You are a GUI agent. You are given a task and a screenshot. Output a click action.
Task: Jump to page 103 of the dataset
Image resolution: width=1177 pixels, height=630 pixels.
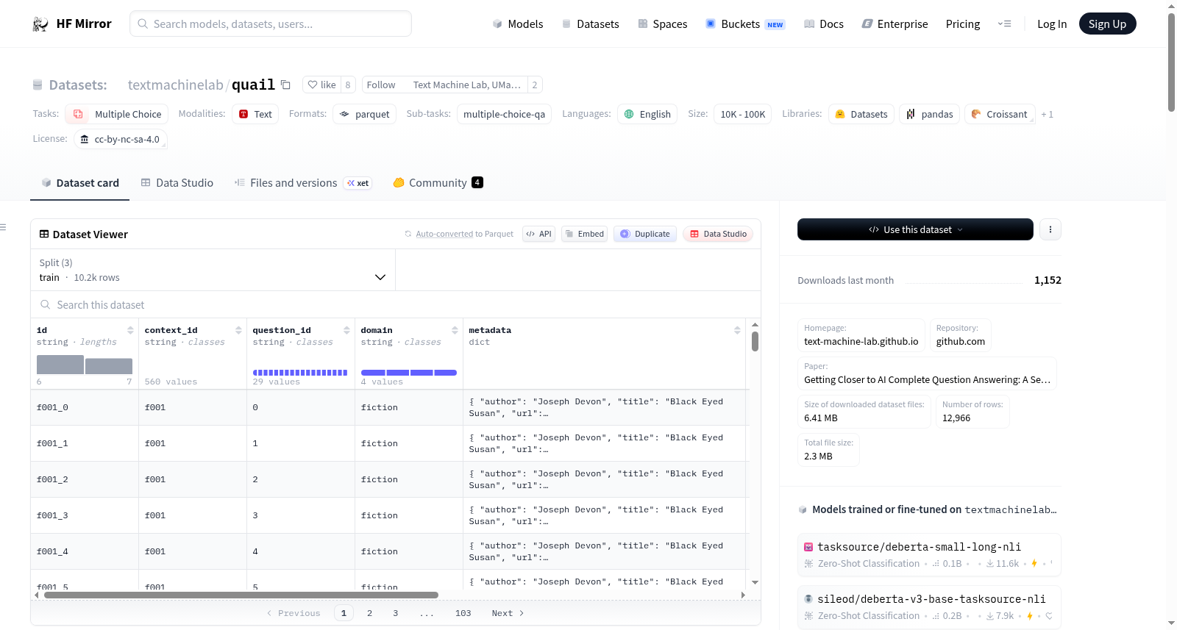tap(463, 613)
